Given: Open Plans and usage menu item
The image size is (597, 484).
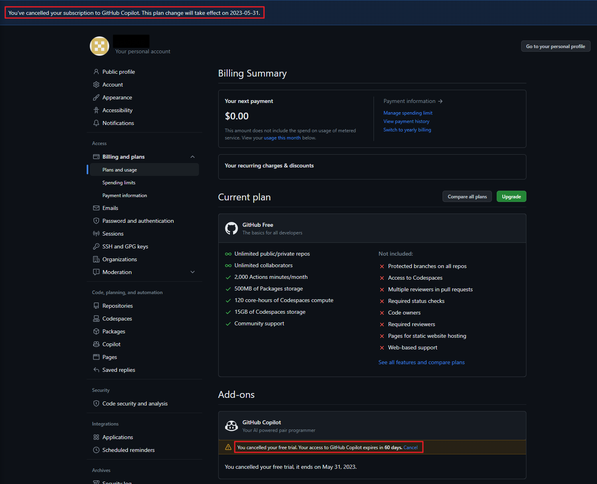Looking at the screenshot, I should (x=144, y=169).
